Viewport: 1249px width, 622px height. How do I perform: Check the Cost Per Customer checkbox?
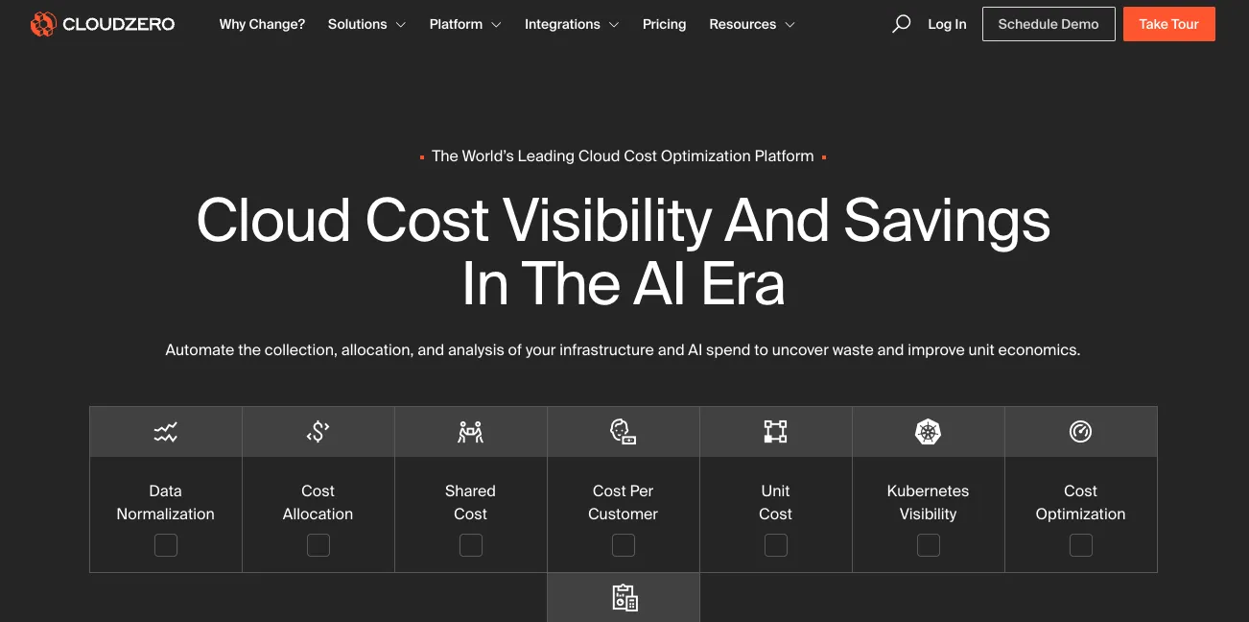[624, 545]
